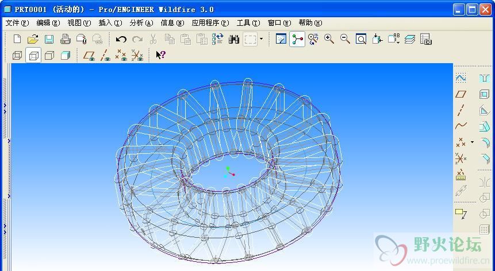Create a datum point from side toolbar
Screen dimensions: 495x271
pyautogui.click(x=461, y=142)
